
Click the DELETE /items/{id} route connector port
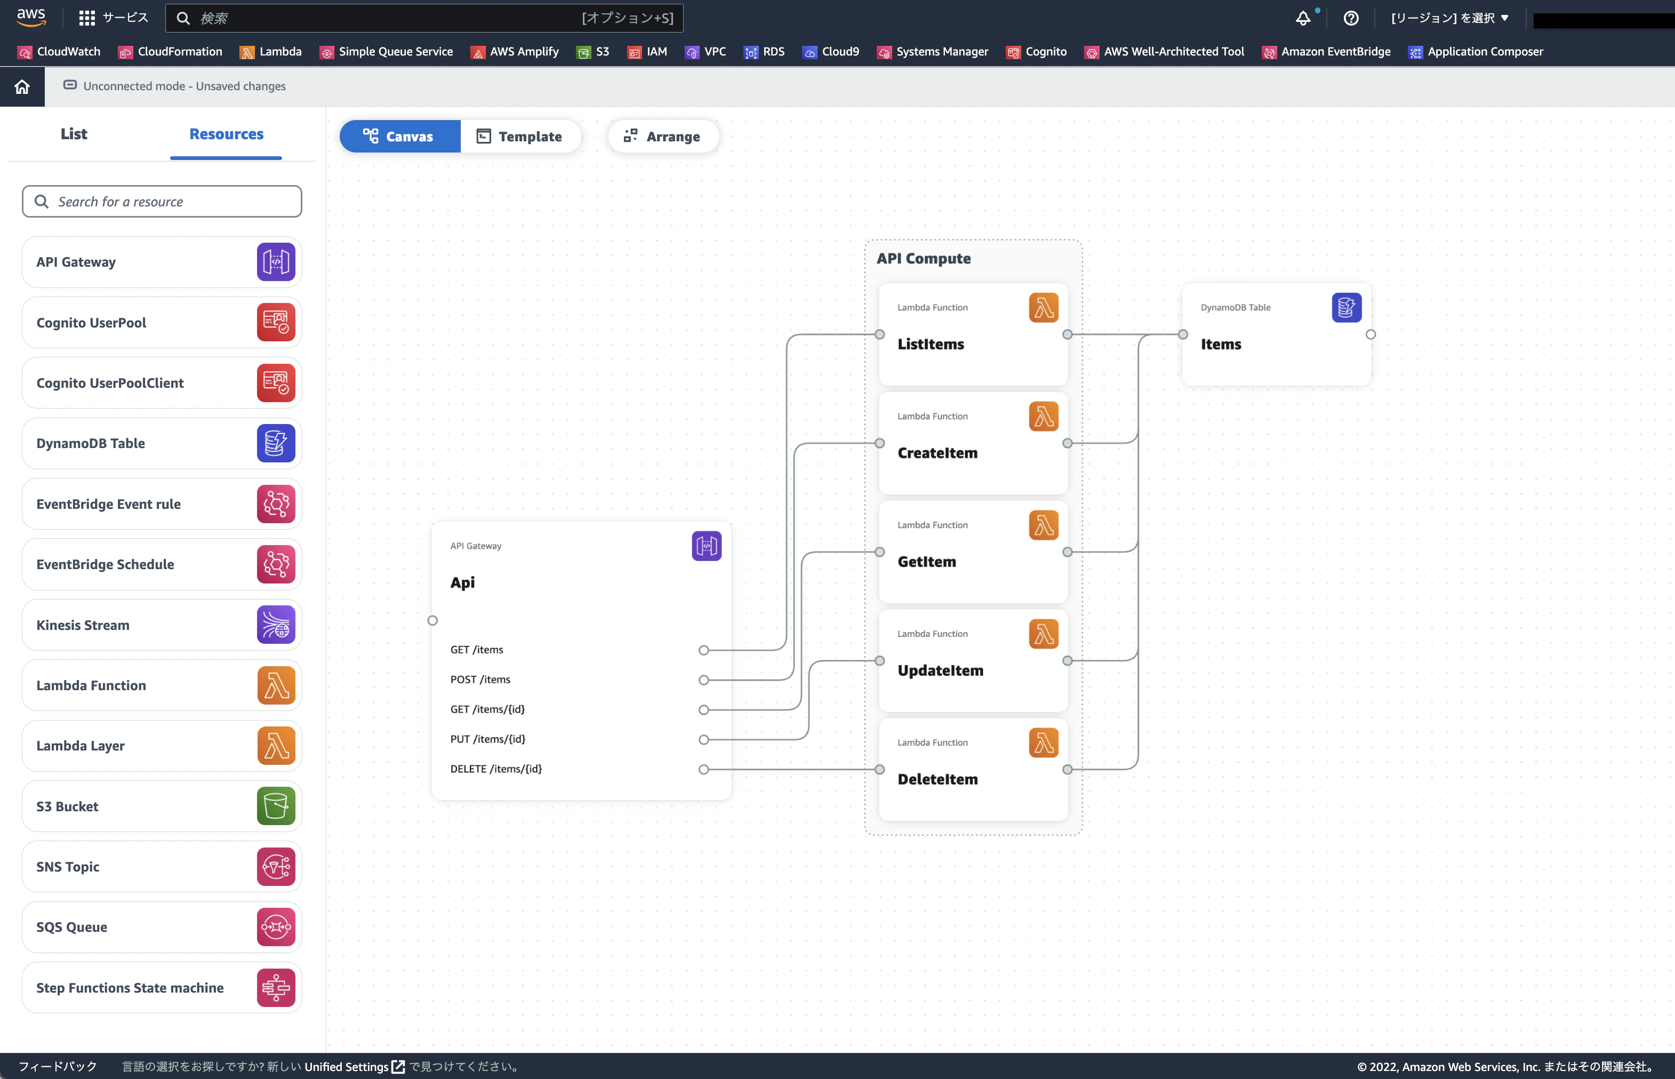point(704,769)
